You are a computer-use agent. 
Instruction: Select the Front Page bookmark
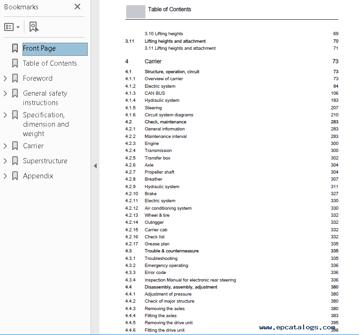point(55,49)
